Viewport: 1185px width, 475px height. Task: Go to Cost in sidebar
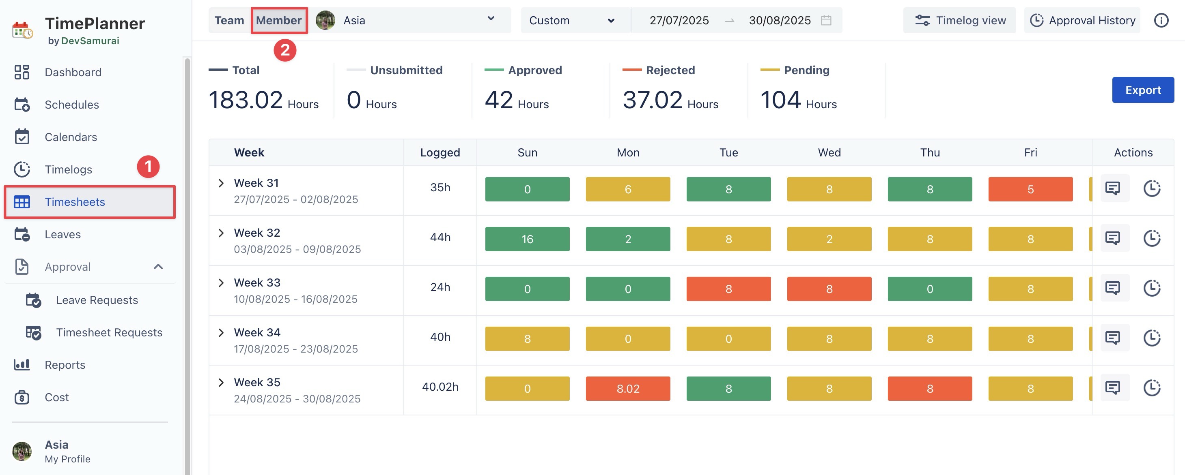pos(56,397)
